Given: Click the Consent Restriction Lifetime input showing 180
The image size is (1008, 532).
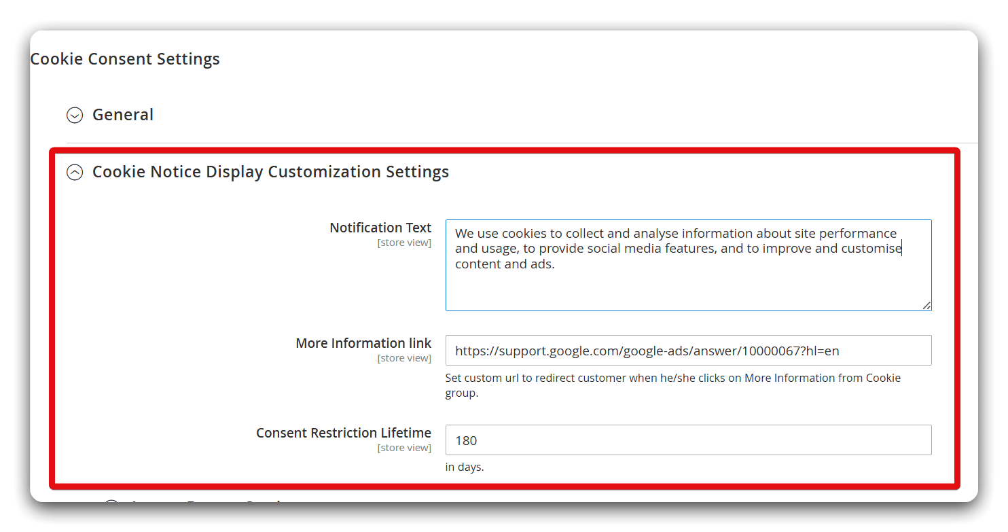Looking at the screenshot, I should click(688, 440).
